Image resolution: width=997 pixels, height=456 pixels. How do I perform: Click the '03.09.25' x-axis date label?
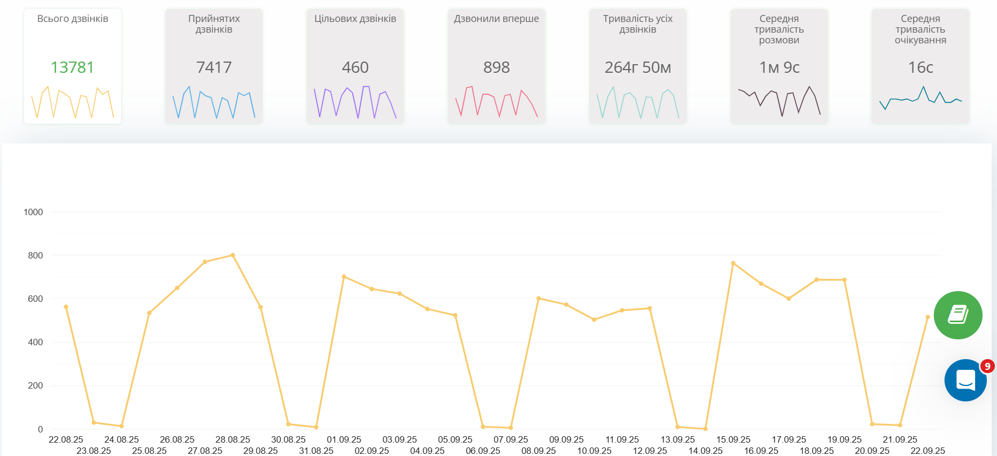point(399,439)
